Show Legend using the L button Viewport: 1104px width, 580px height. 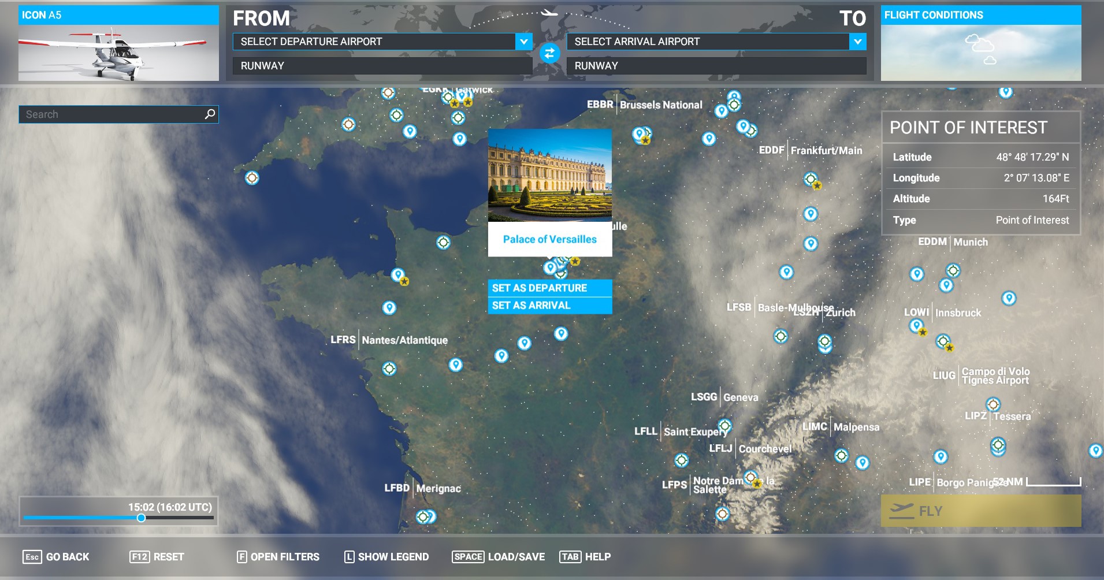click(x=386, y=557)
